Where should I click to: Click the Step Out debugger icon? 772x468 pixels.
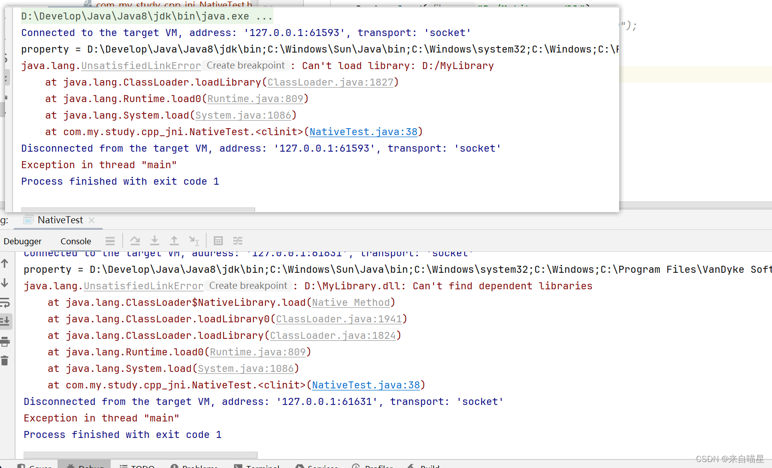tap(174, 241)
